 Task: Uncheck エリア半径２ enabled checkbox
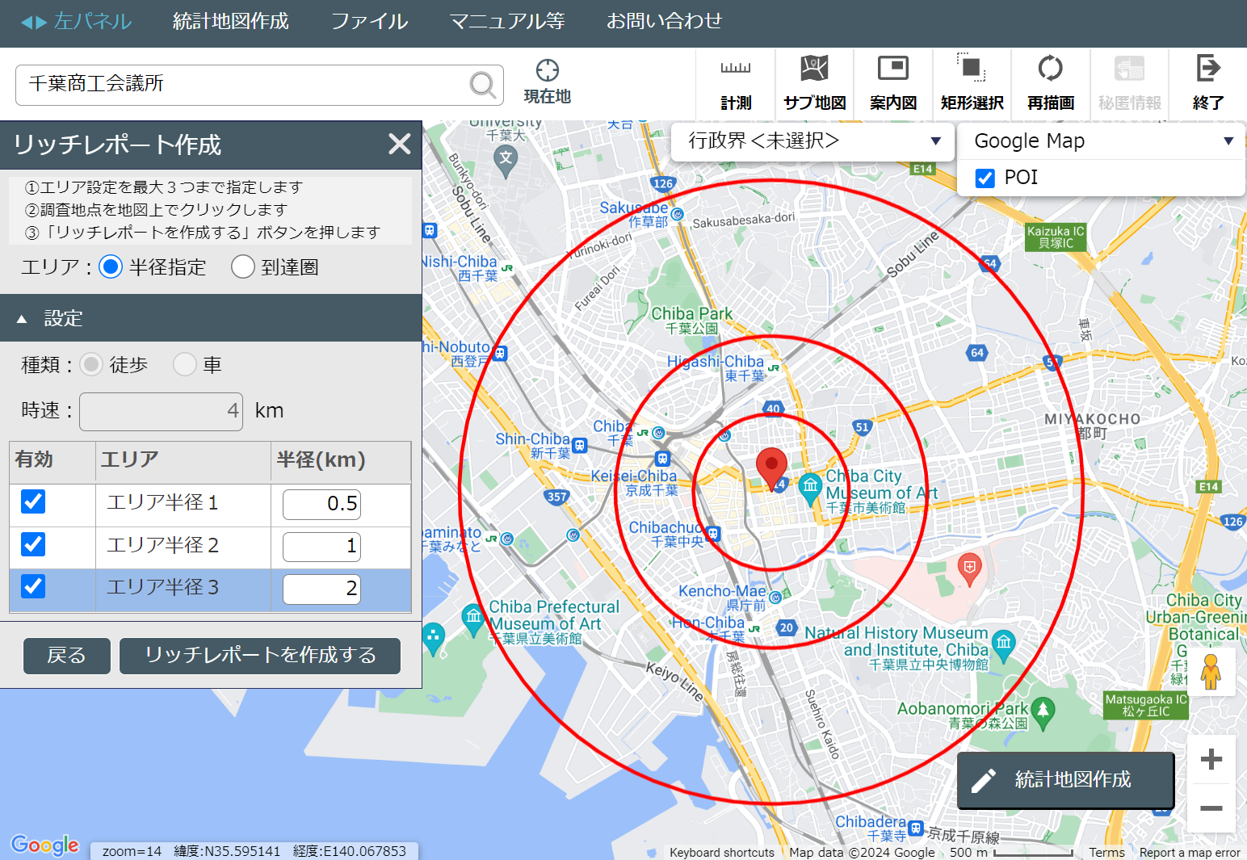tap(33, 543)
